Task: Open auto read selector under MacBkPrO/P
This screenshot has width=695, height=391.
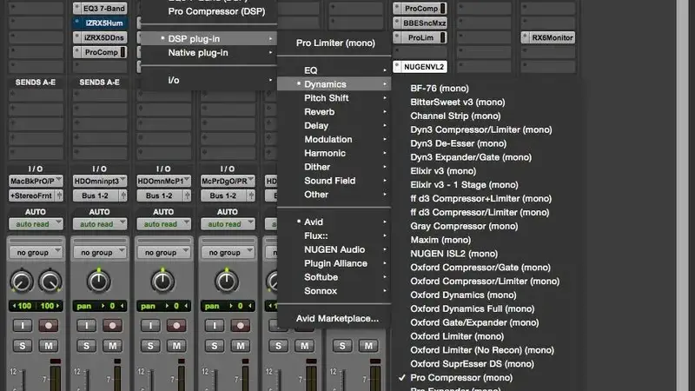Action: [36, 224]
